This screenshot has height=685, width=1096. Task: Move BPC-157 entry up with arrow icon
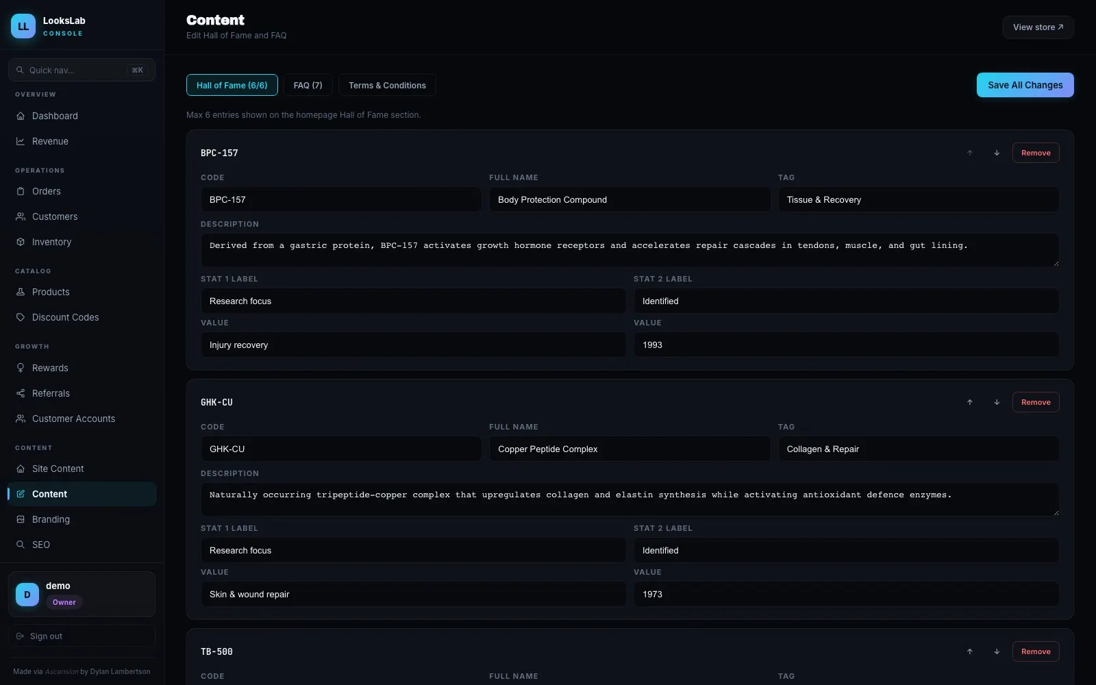pos(970,153)
